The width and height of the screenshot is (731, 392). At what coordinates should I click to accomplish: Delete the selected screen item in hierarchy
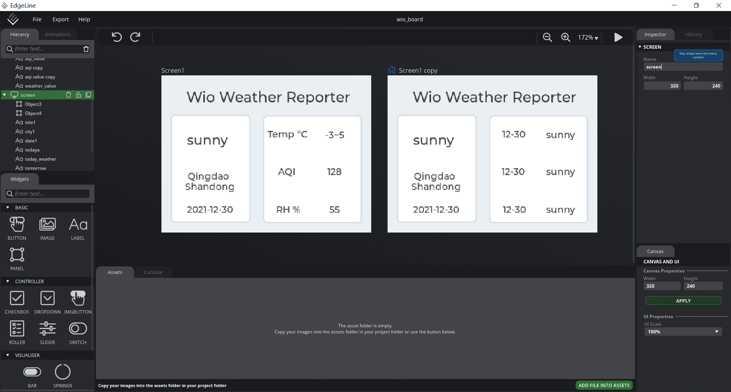click(x=69, y=95)
